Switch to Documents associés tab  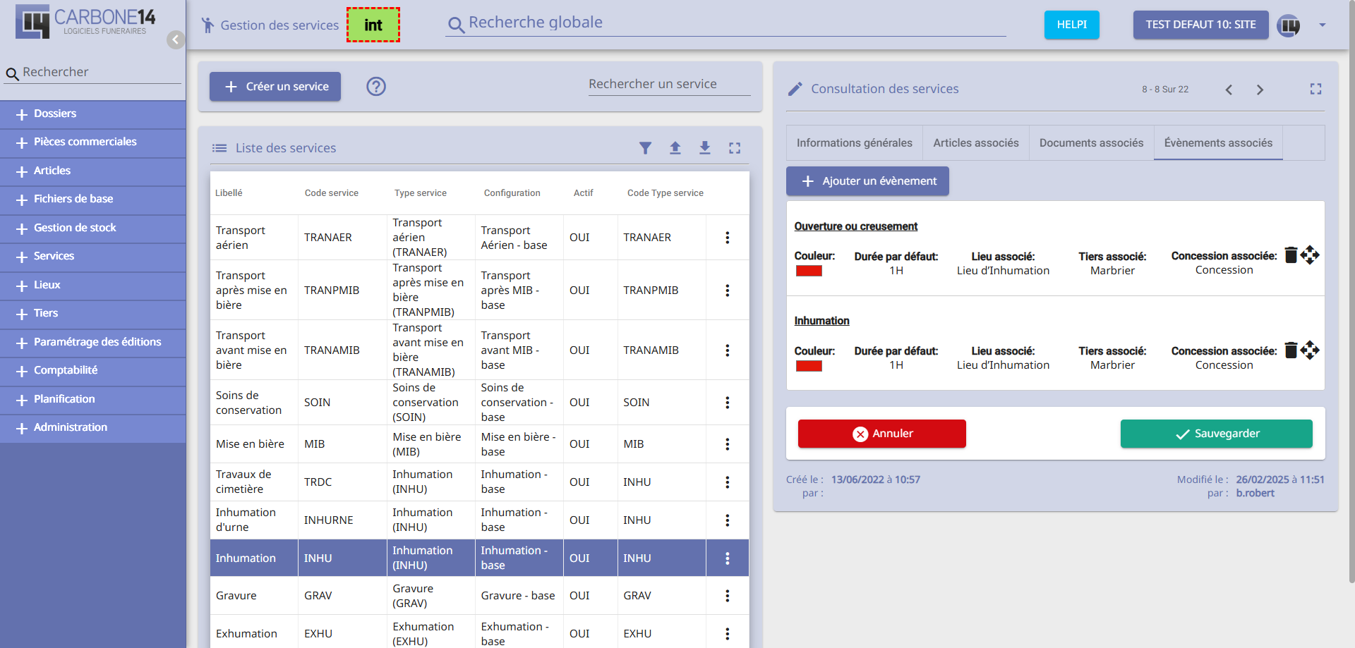click(x=1091, y=143)
